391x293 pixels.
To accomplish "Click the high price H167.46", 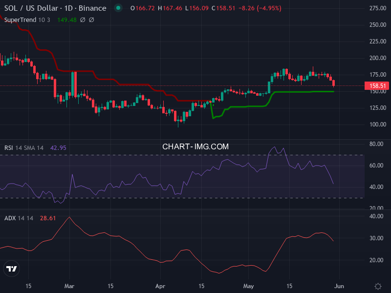I will 170,8.
